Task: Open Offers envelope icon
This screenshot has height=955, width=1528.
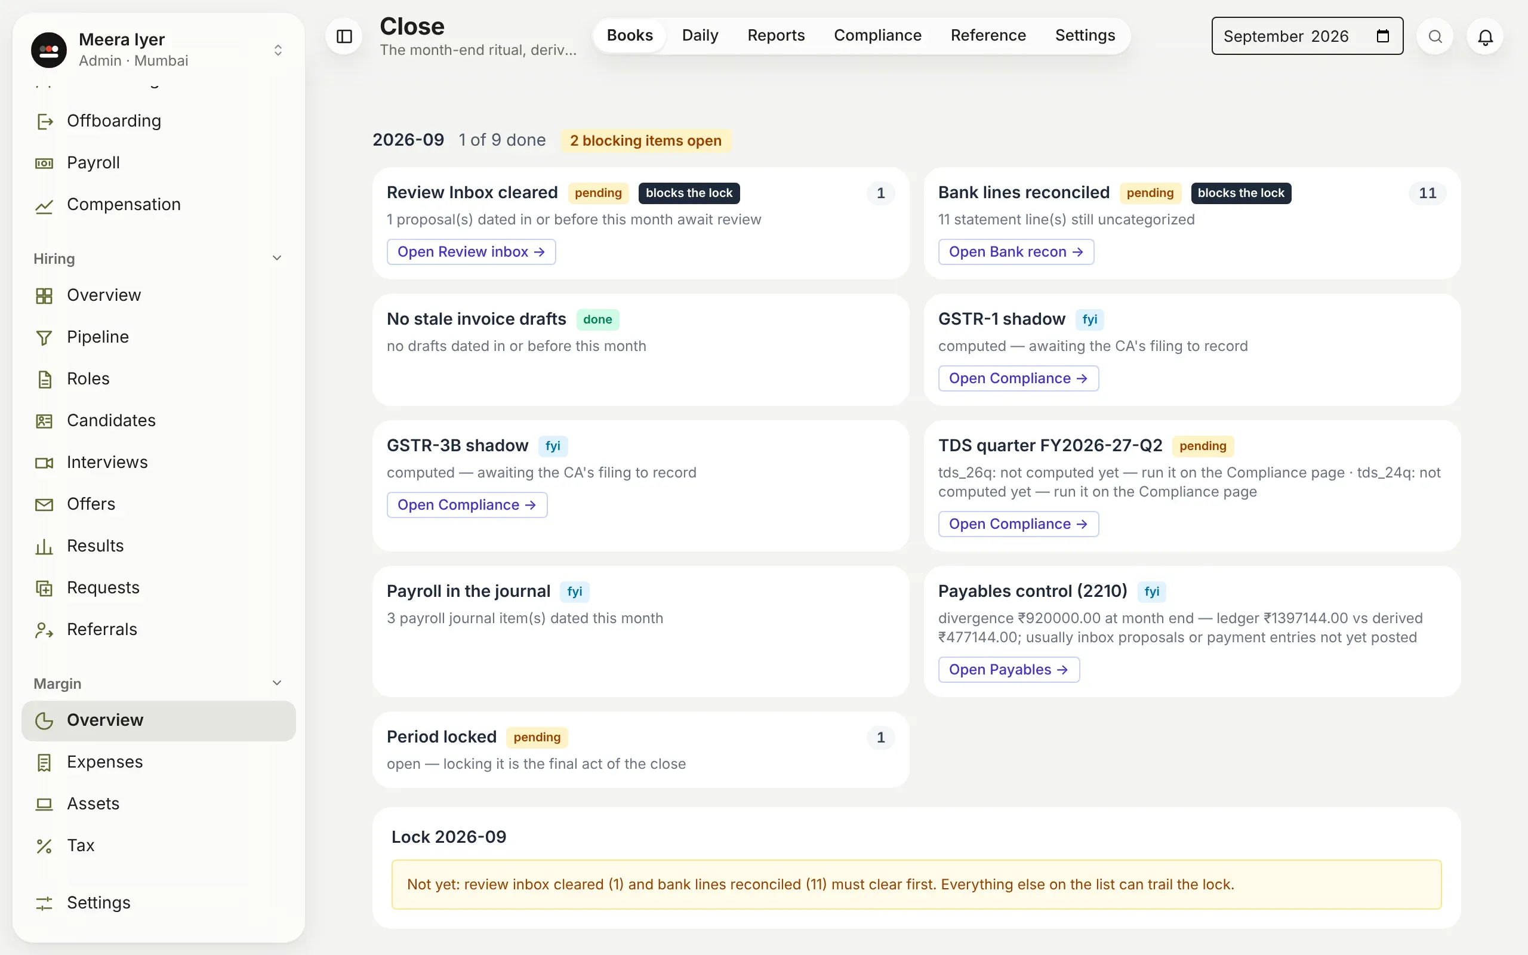Action: (44, 505)
